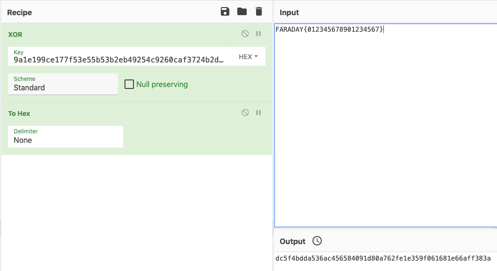
Task: Select the XOR operation title
Action: click(15, 35)
